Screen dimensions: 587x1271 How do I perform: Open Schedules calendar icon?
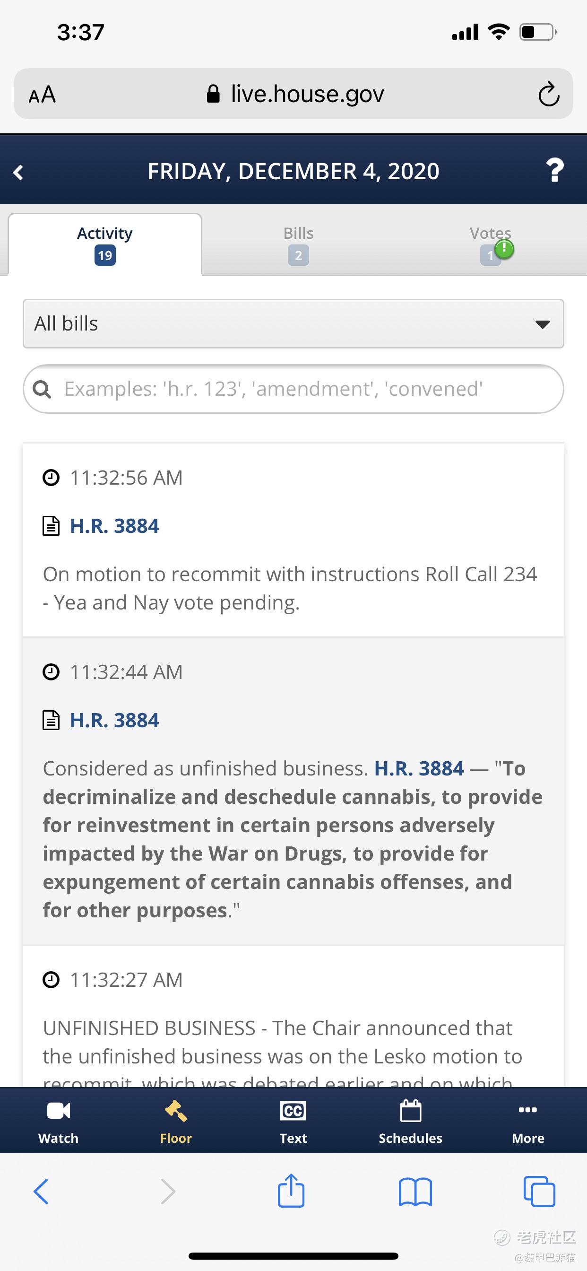pyautogui.click(x=410, y=1111)
